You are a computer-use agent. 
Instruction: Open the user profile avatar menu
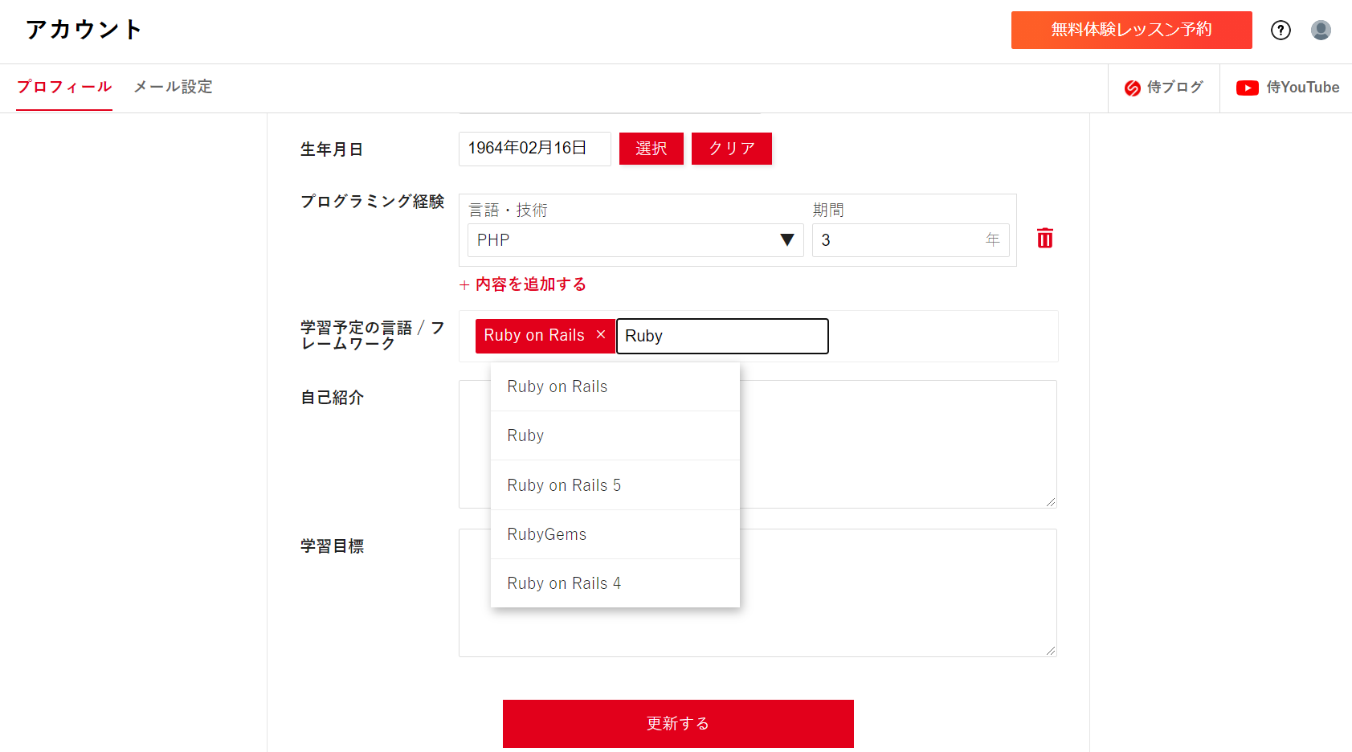point(1321,31)
